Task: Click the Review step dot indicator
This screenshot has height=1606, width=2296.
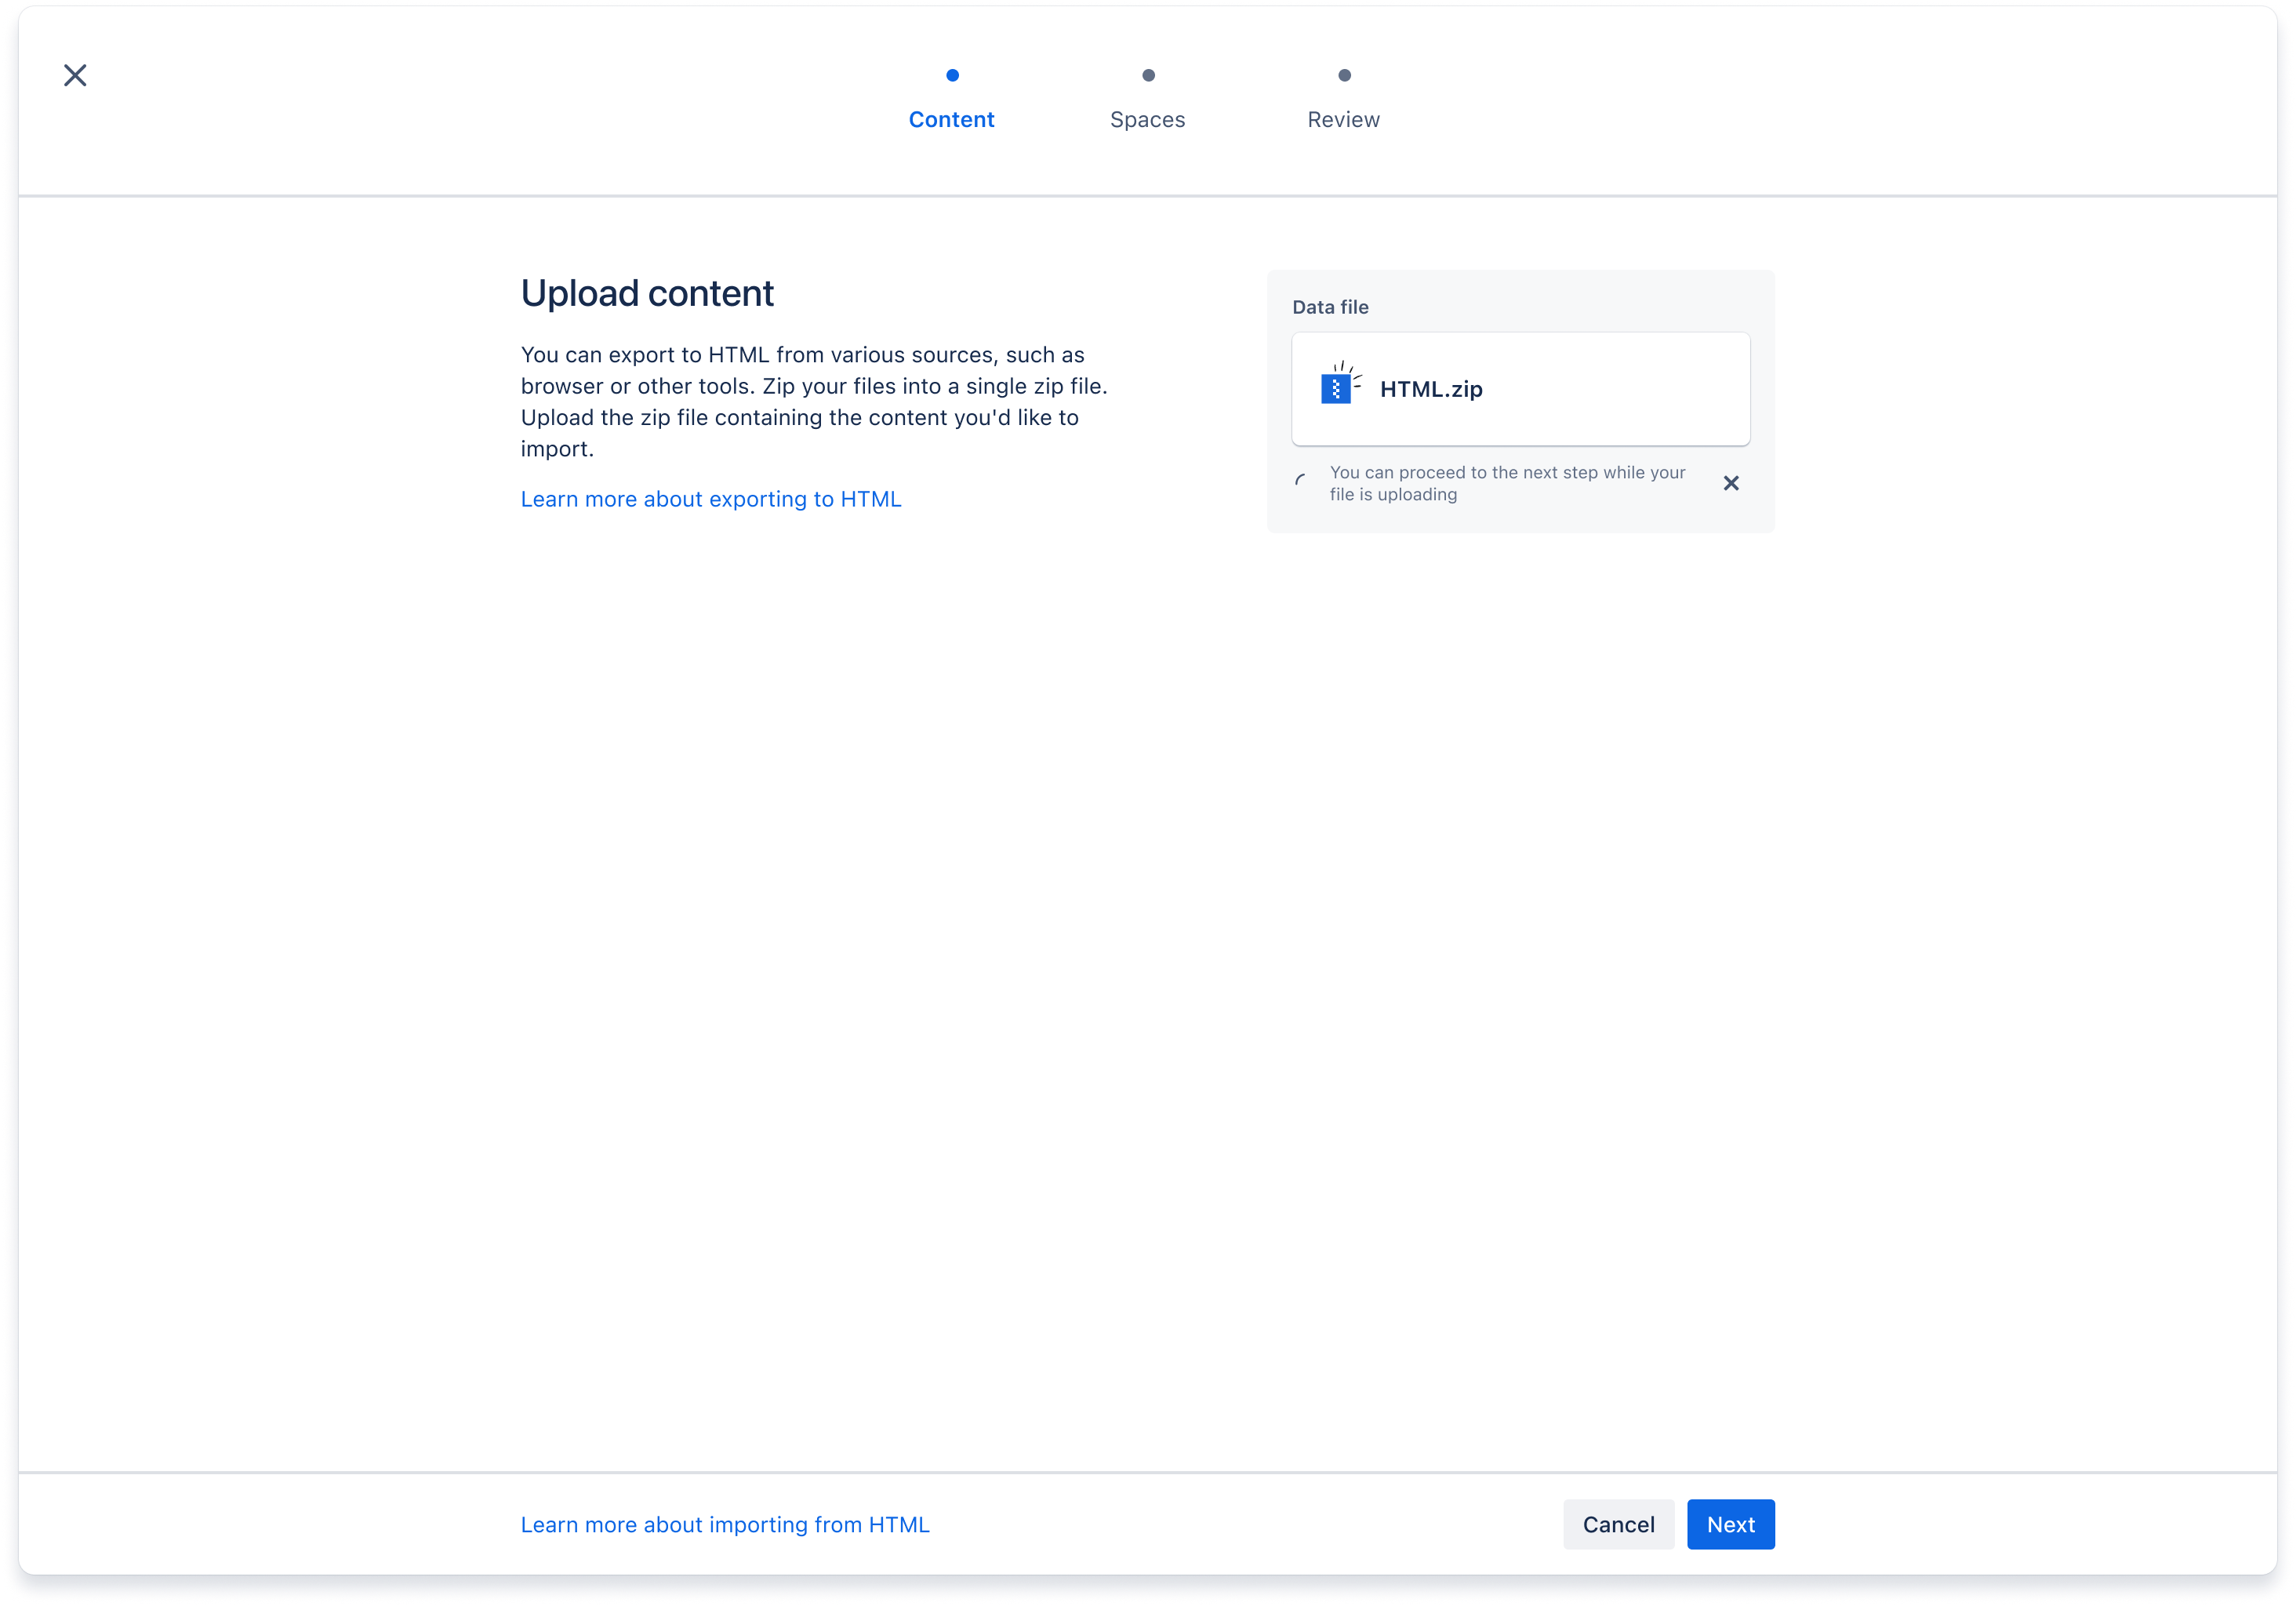Action: point(1344,75)
